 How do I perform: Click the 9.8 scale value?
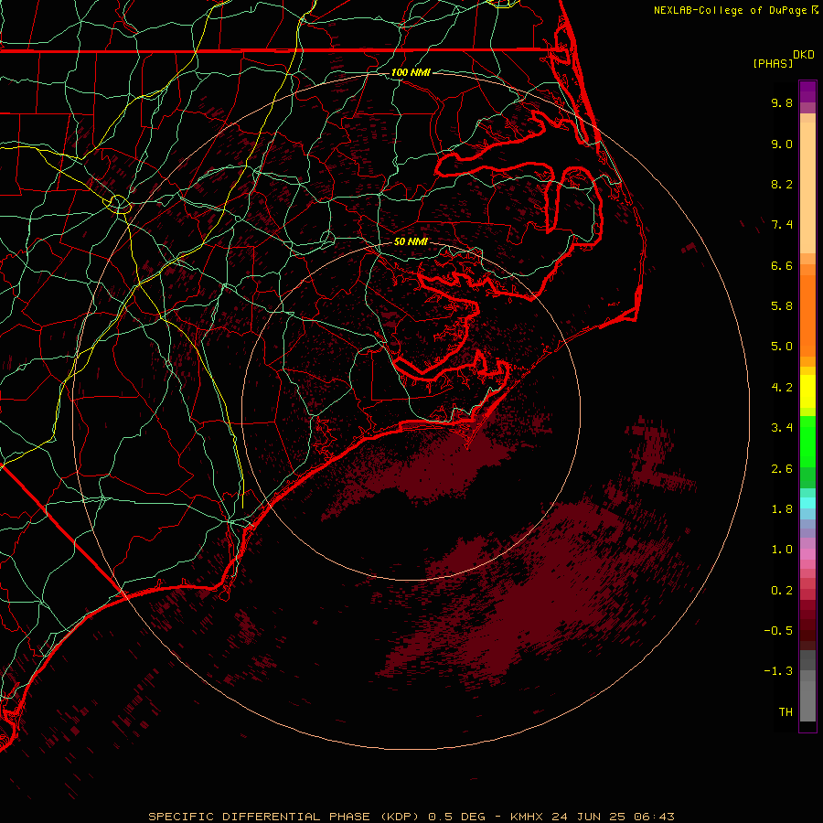coord(782,102)
